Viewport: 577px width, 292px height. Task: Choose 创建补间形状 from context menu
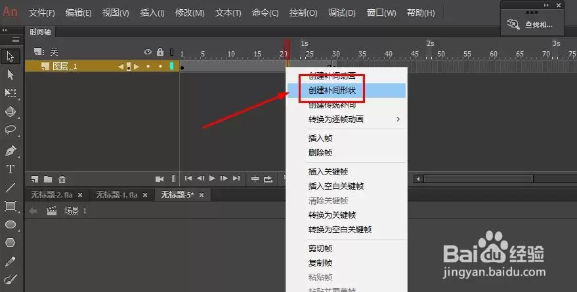[x=347, y=91]
